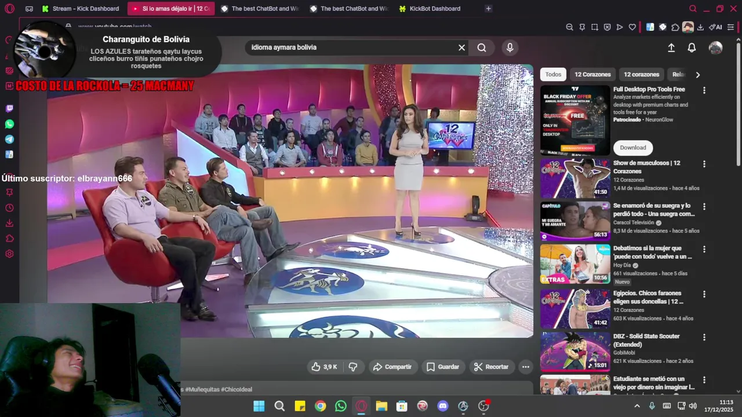Click the pin icon in the address bar
Viewport: 742px width, 417px height.
point(582,27)
